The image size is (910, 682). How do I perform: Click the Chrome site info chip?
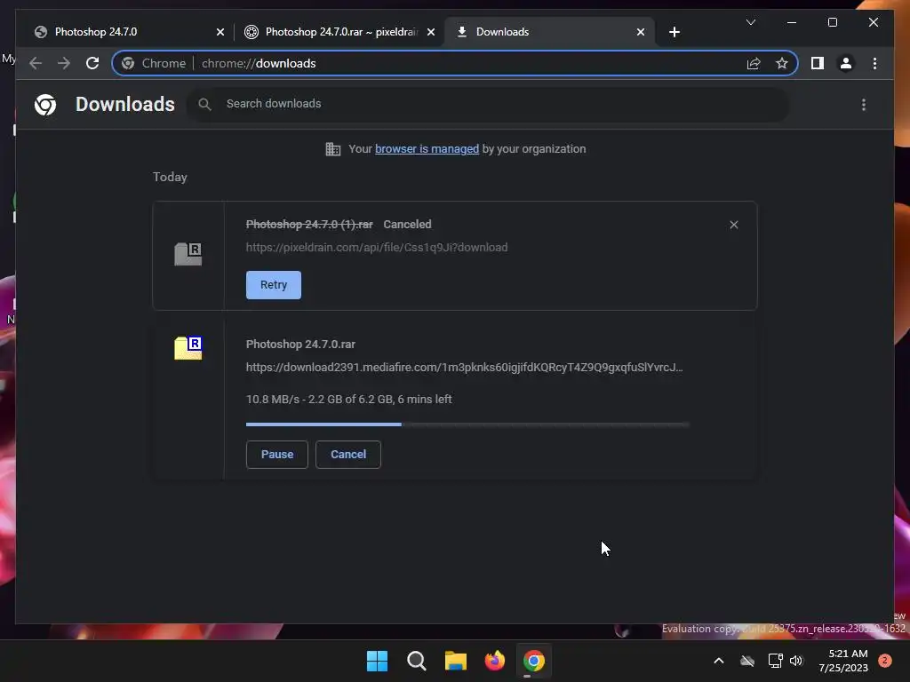pos(154,63)
